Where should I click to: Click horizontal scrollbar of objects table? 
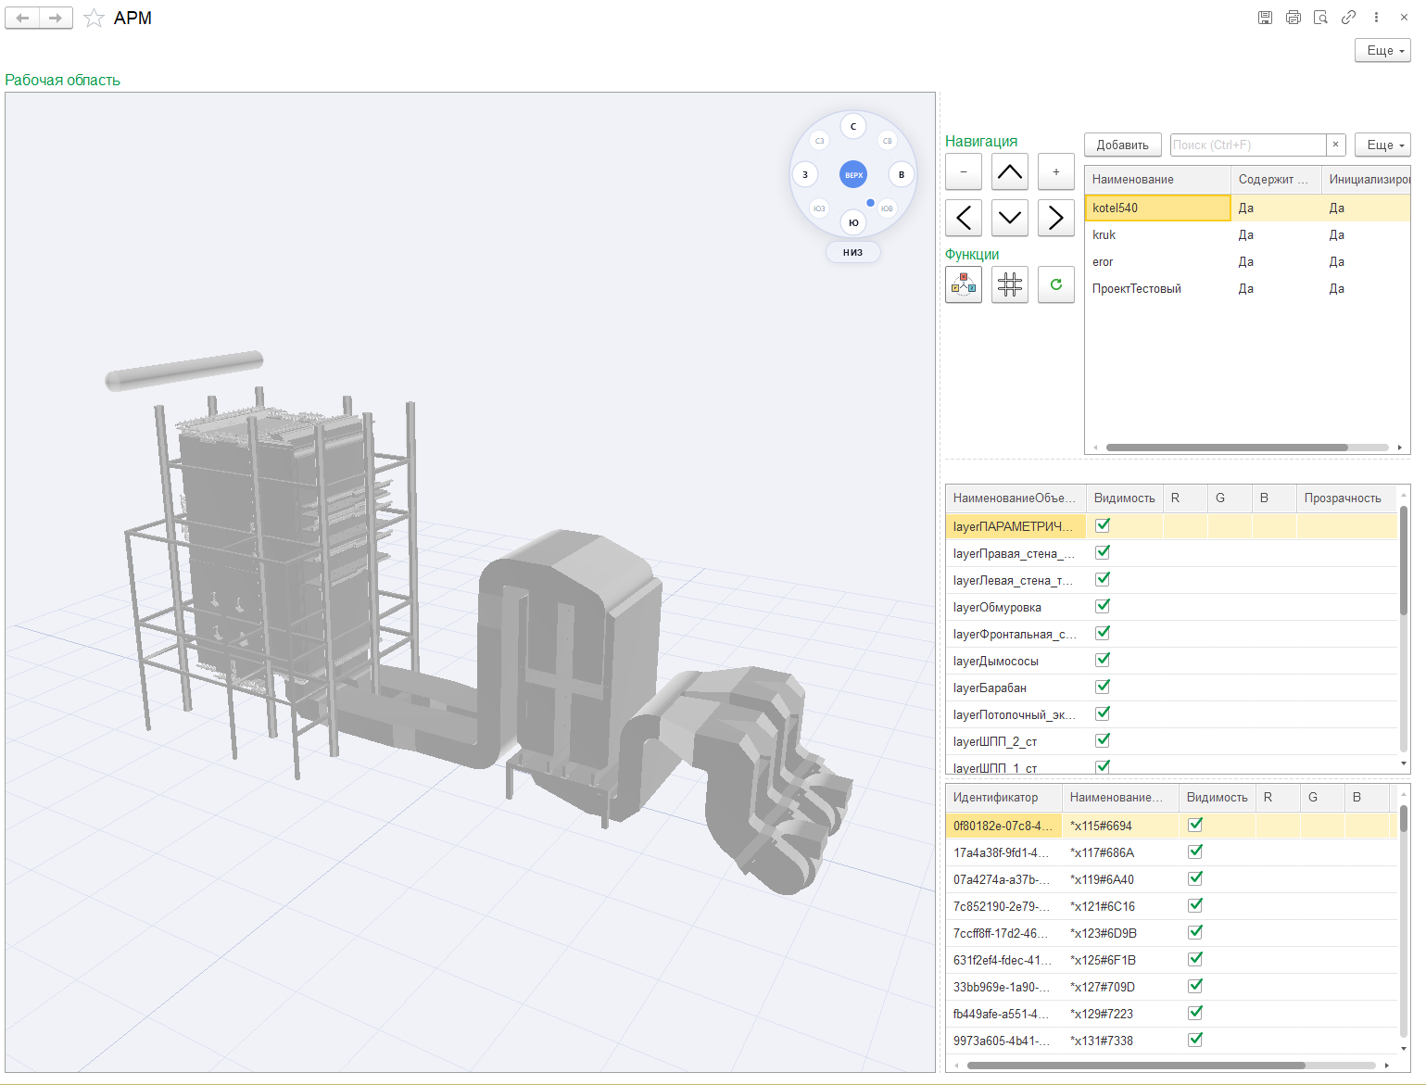(x=1136, y=1066)
